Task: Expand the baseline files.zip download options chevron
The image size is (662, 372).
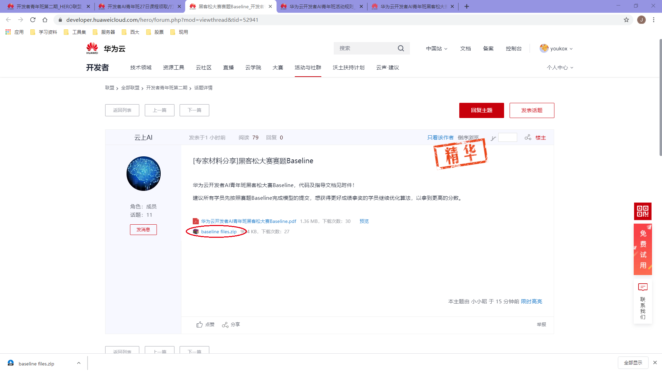Action: (x=79, y=363)
